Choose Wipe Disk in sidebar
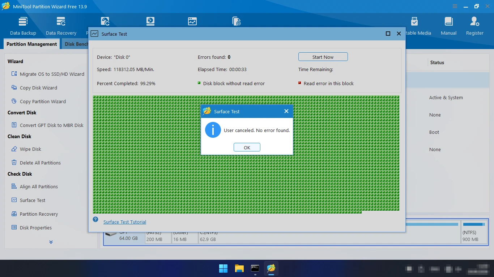Image resolution: width=494 pixels, height=277 pixels. click(26, 149)
